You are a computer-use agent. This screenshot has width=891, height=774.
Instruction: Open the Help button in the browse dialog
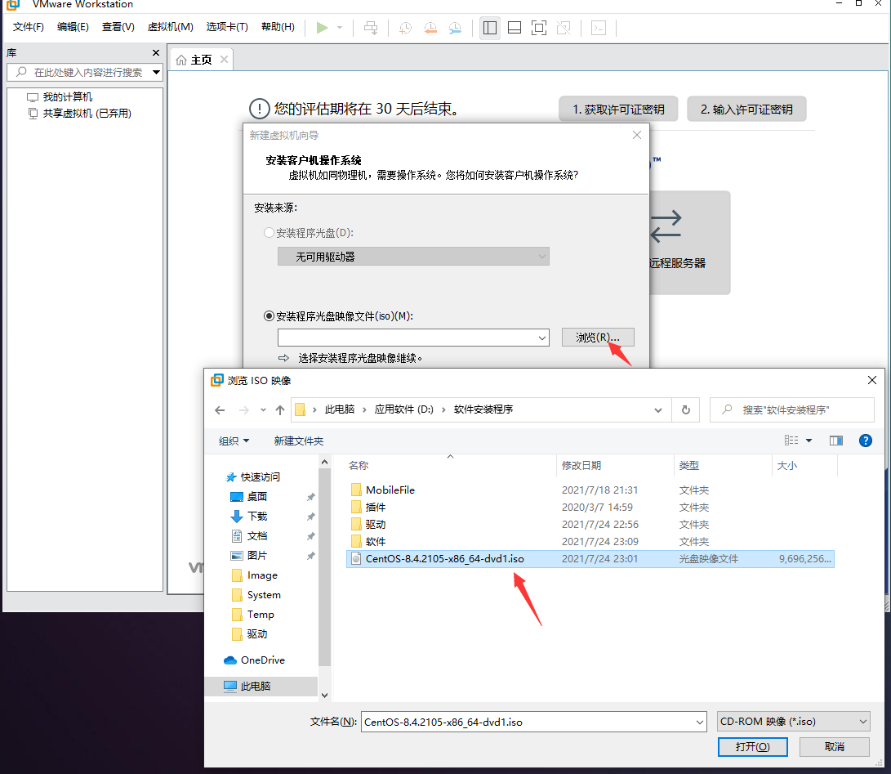pos(865,440)
